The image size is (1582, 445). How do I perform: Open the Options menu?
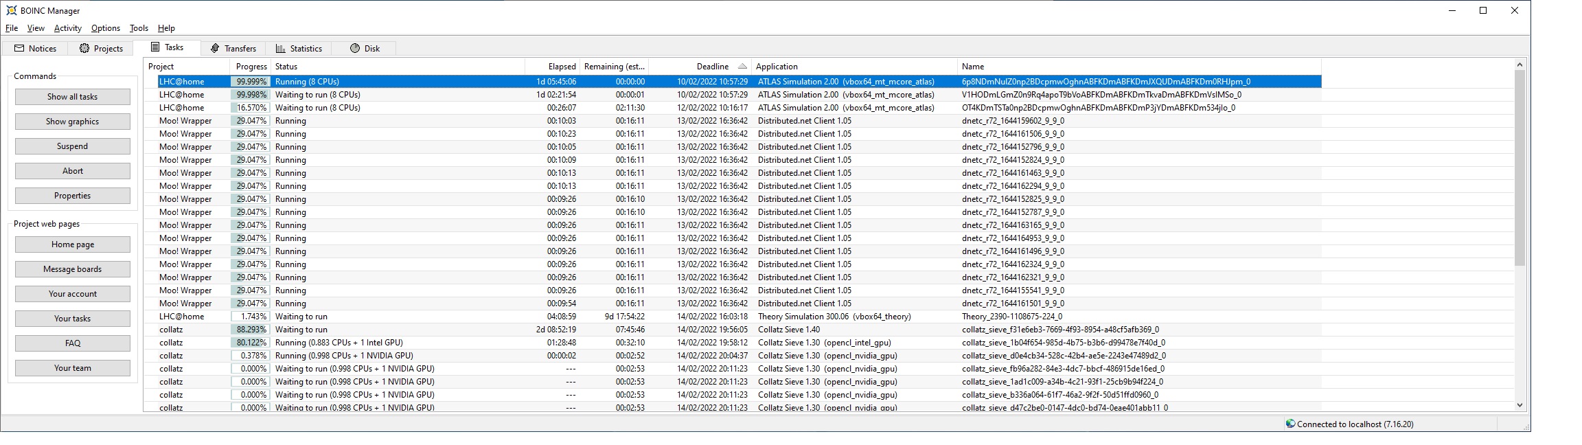tap(106, 28)
